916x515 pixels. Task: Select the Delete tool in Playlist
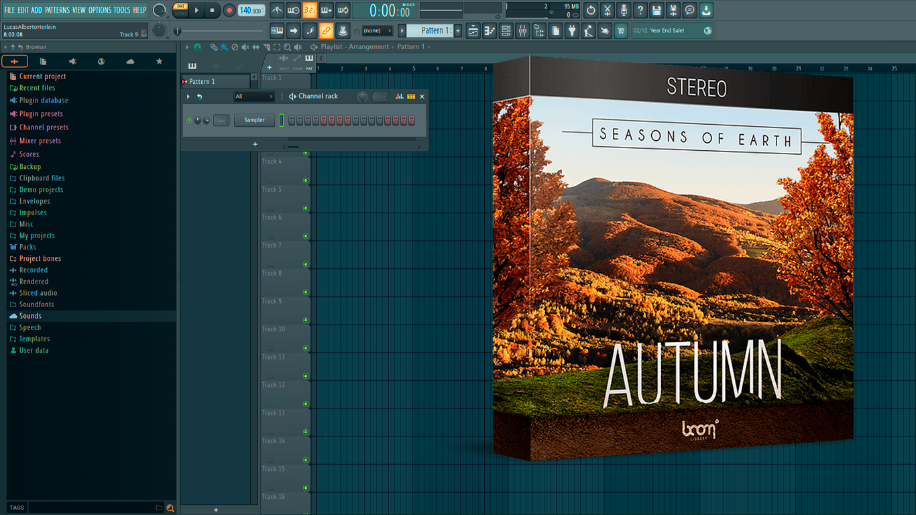pyautogui.click(x=235, y=47)
